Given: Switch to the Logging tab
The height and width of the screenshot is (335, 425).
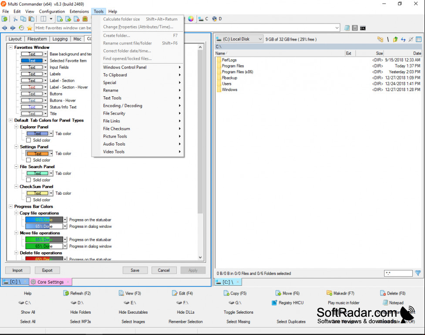Looking at the screenshot, I should [60, 39].
